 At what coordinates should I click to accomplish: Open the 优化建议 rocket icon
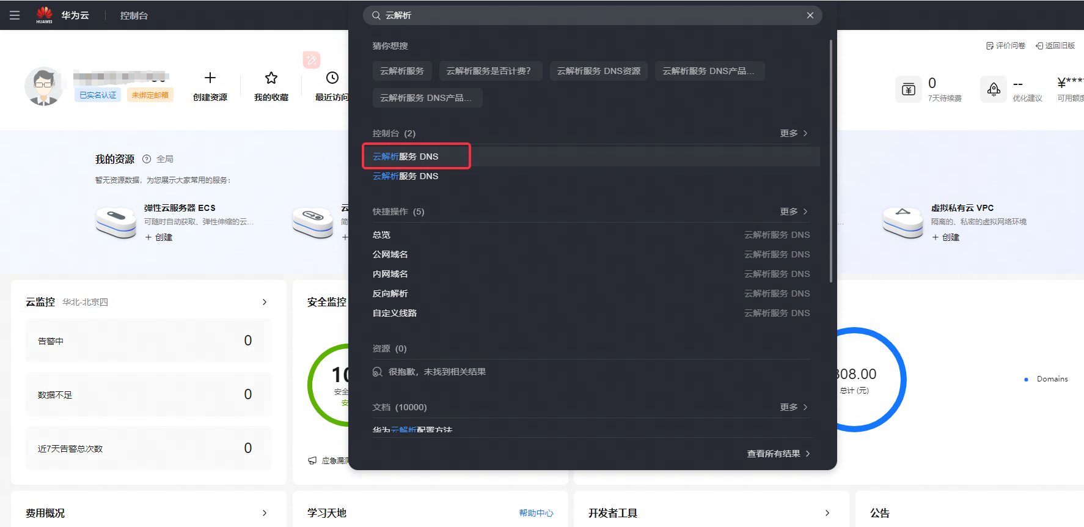click(x=993, y=89)
